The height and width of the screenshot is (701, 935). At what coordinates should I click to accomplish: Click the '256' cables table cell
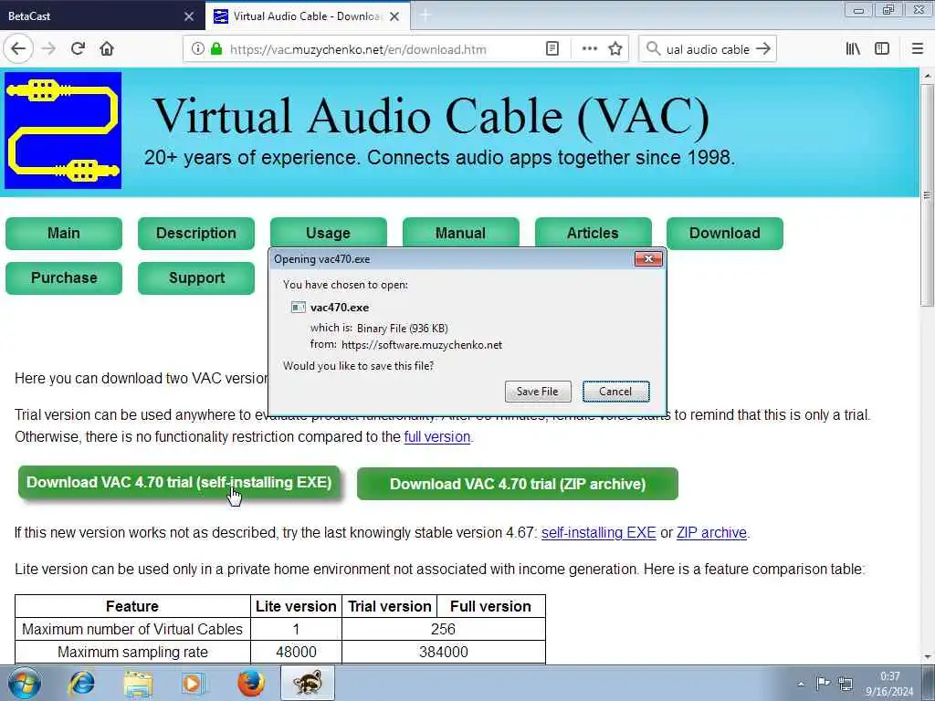[x=443, y=630]
